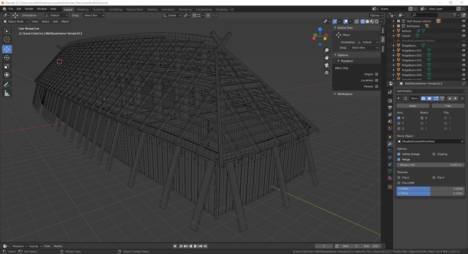The height and width of the screenshot is (254, 468).
Task: Open header Drag Select Box dropdown
Action: [94, 15]
